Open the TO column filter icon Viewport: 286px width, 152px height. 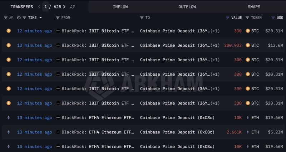coord(142,18)
